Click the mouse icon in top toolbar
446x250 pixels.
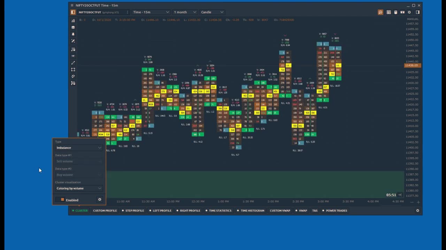(395, 12)
